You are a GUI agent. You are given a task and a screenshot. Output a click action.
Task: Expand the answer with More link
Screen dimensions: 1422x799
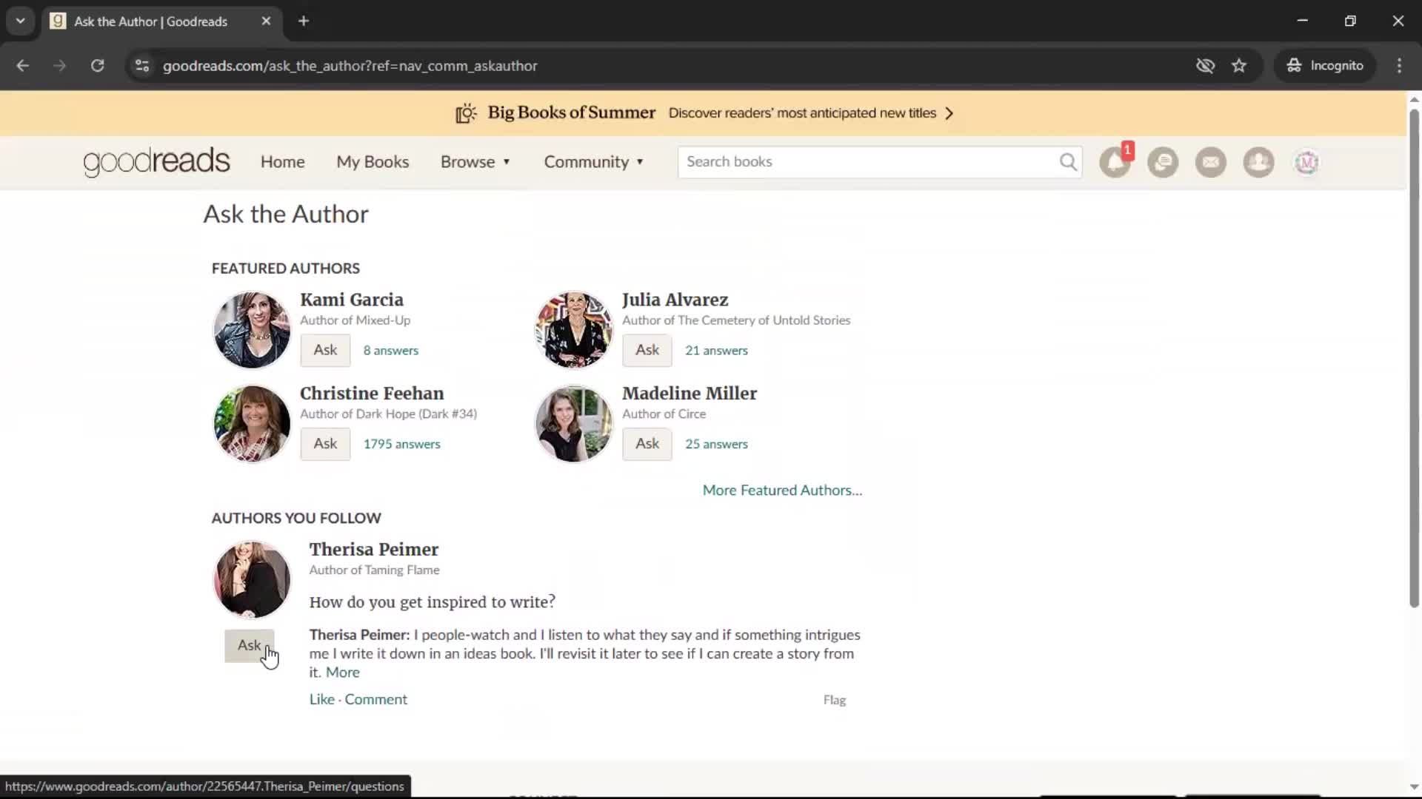click(x=343, y=672)
